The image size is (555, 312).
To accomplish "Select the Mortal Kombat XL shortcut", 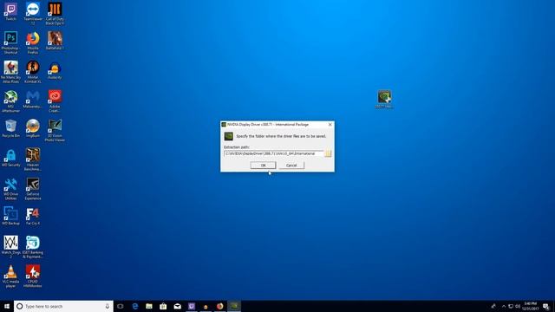I will (33, 72).
